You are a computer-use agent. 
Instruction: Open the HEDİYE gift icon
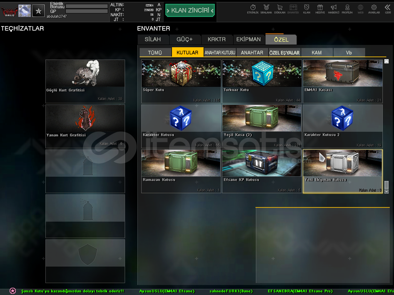click(x=320, y=9)
